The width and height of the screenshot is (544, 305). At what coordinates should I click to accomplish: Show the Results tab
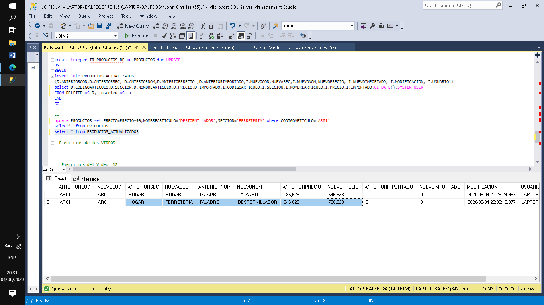57,178
